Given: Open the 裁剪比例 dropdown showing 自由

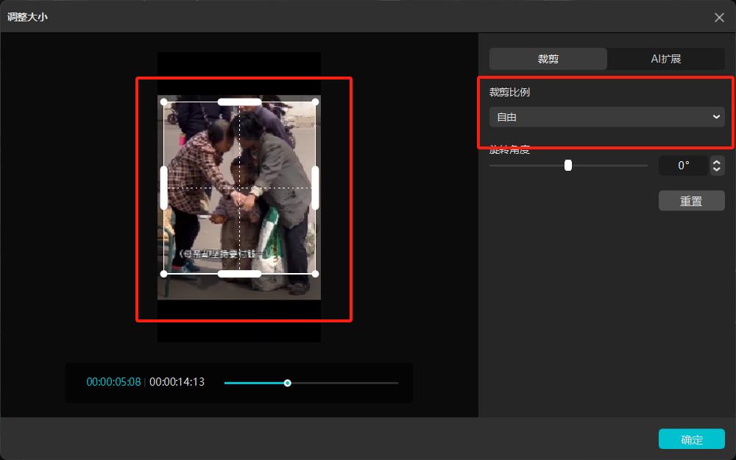Looking at the screenshot, I should [607, 117].
